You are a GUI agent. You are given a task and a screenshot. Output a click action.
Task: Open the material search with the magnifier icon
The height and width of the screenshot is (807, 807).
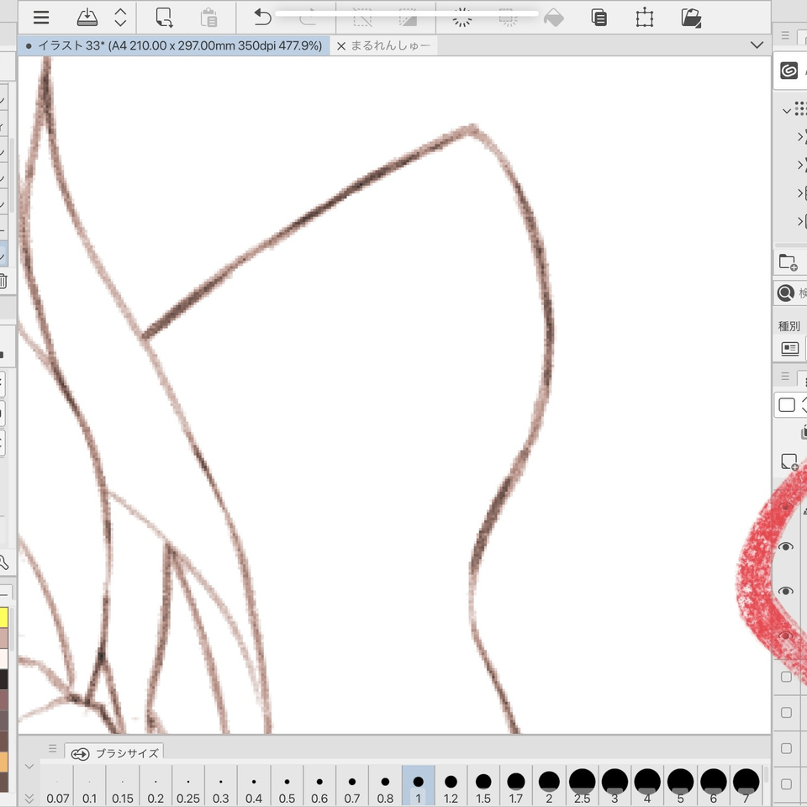coord(785,293)
